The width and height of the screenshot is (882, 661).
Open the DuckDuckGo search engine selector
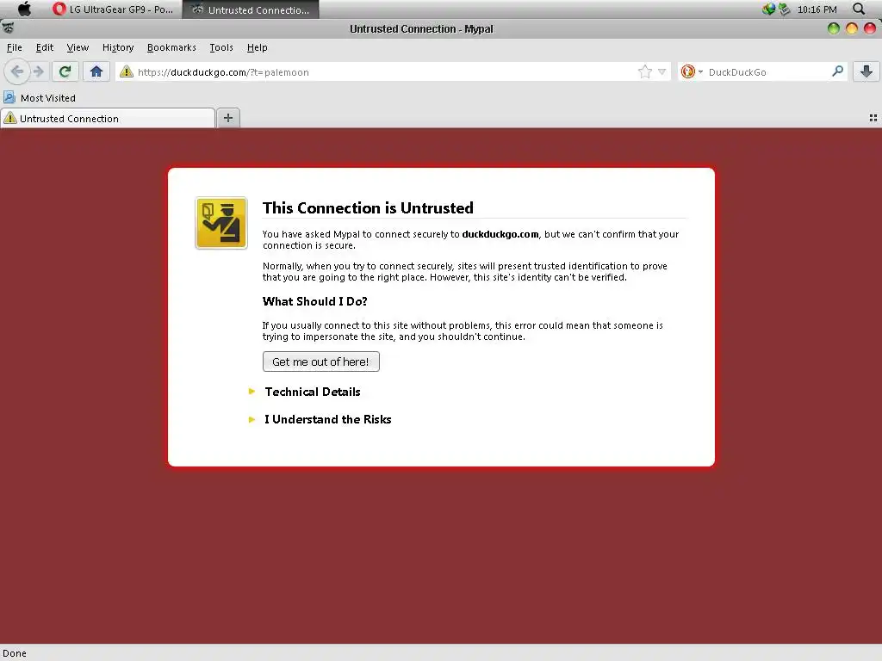[692, 72]
